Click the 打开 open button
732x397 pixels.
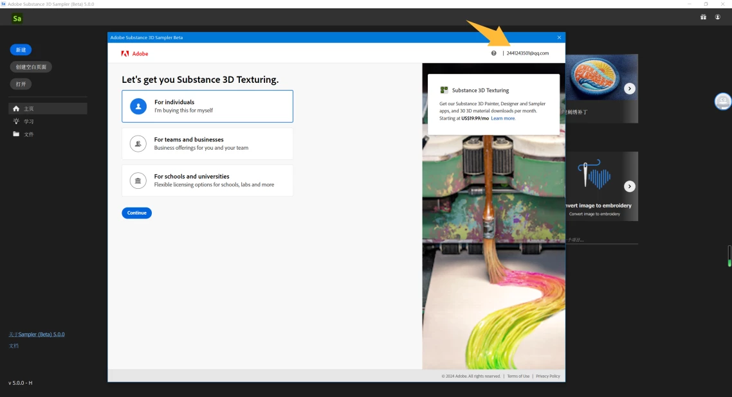tap(21, 84)
